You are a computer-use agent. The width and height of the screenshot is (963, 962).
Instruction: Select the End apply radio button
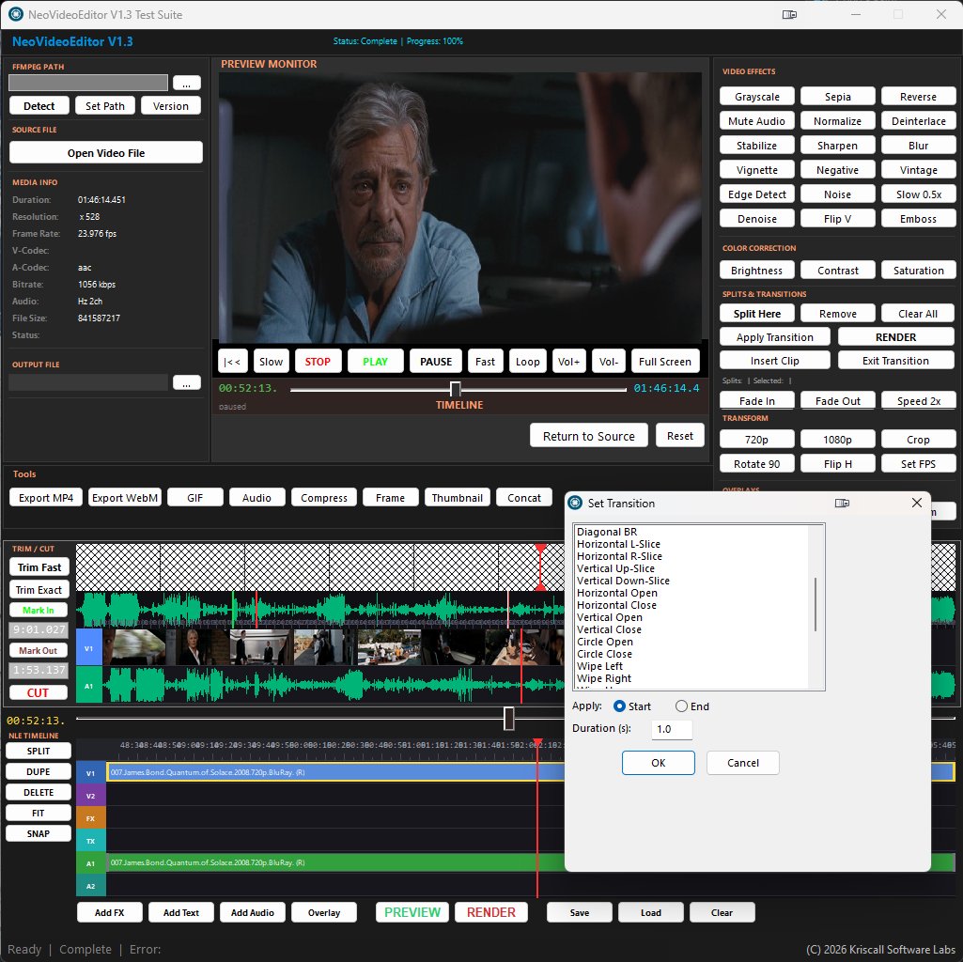point(681,706)
